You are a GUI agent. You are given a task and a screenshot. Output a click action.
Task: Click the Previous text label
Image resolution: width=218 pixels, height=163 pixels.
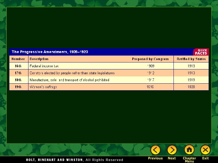(155, 158)
